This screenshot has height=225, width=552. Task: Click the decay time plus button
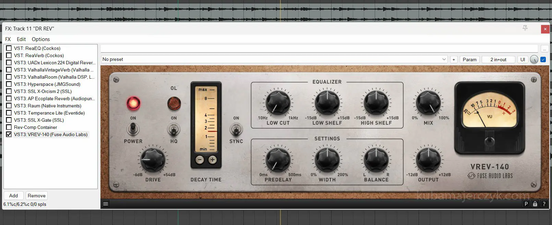213,160
